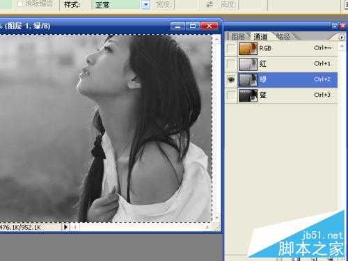
Task: Switch to the Layers (图层) tab
Action: tap(238, 37)
